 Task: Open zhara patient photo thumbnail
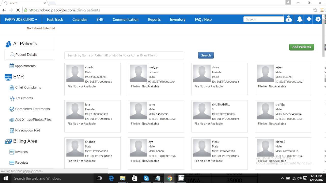pos(202,73)
